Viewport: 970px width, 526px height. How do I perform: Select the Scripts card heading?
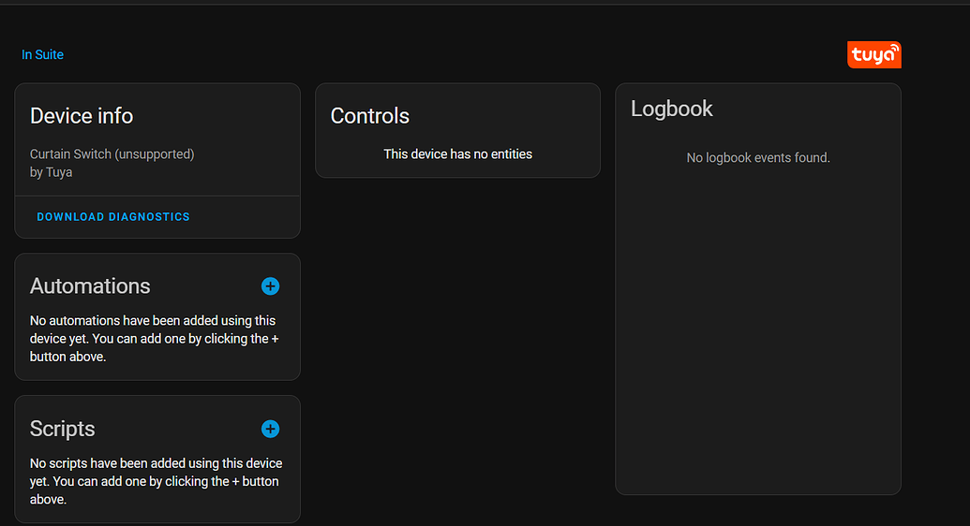tap(63, 429)
